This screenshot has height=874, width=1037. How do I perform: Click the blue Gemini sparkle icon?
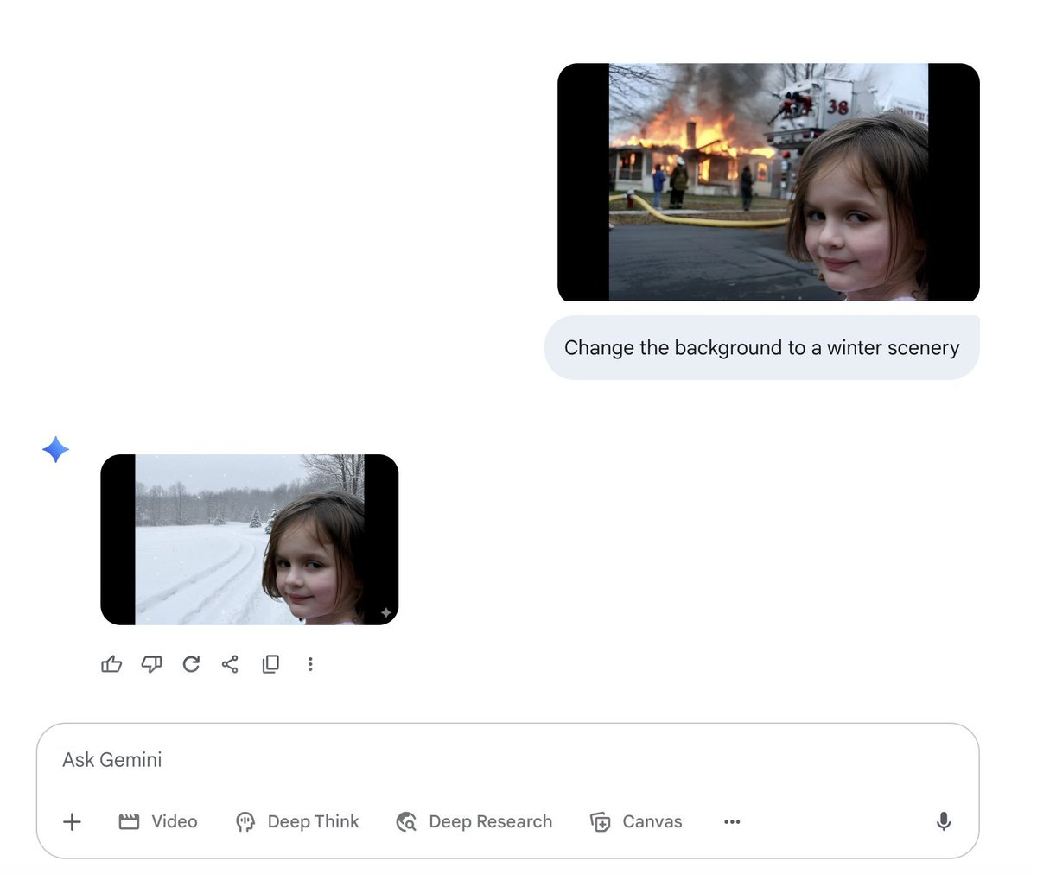pyautogui.click(x=56, y=449)
